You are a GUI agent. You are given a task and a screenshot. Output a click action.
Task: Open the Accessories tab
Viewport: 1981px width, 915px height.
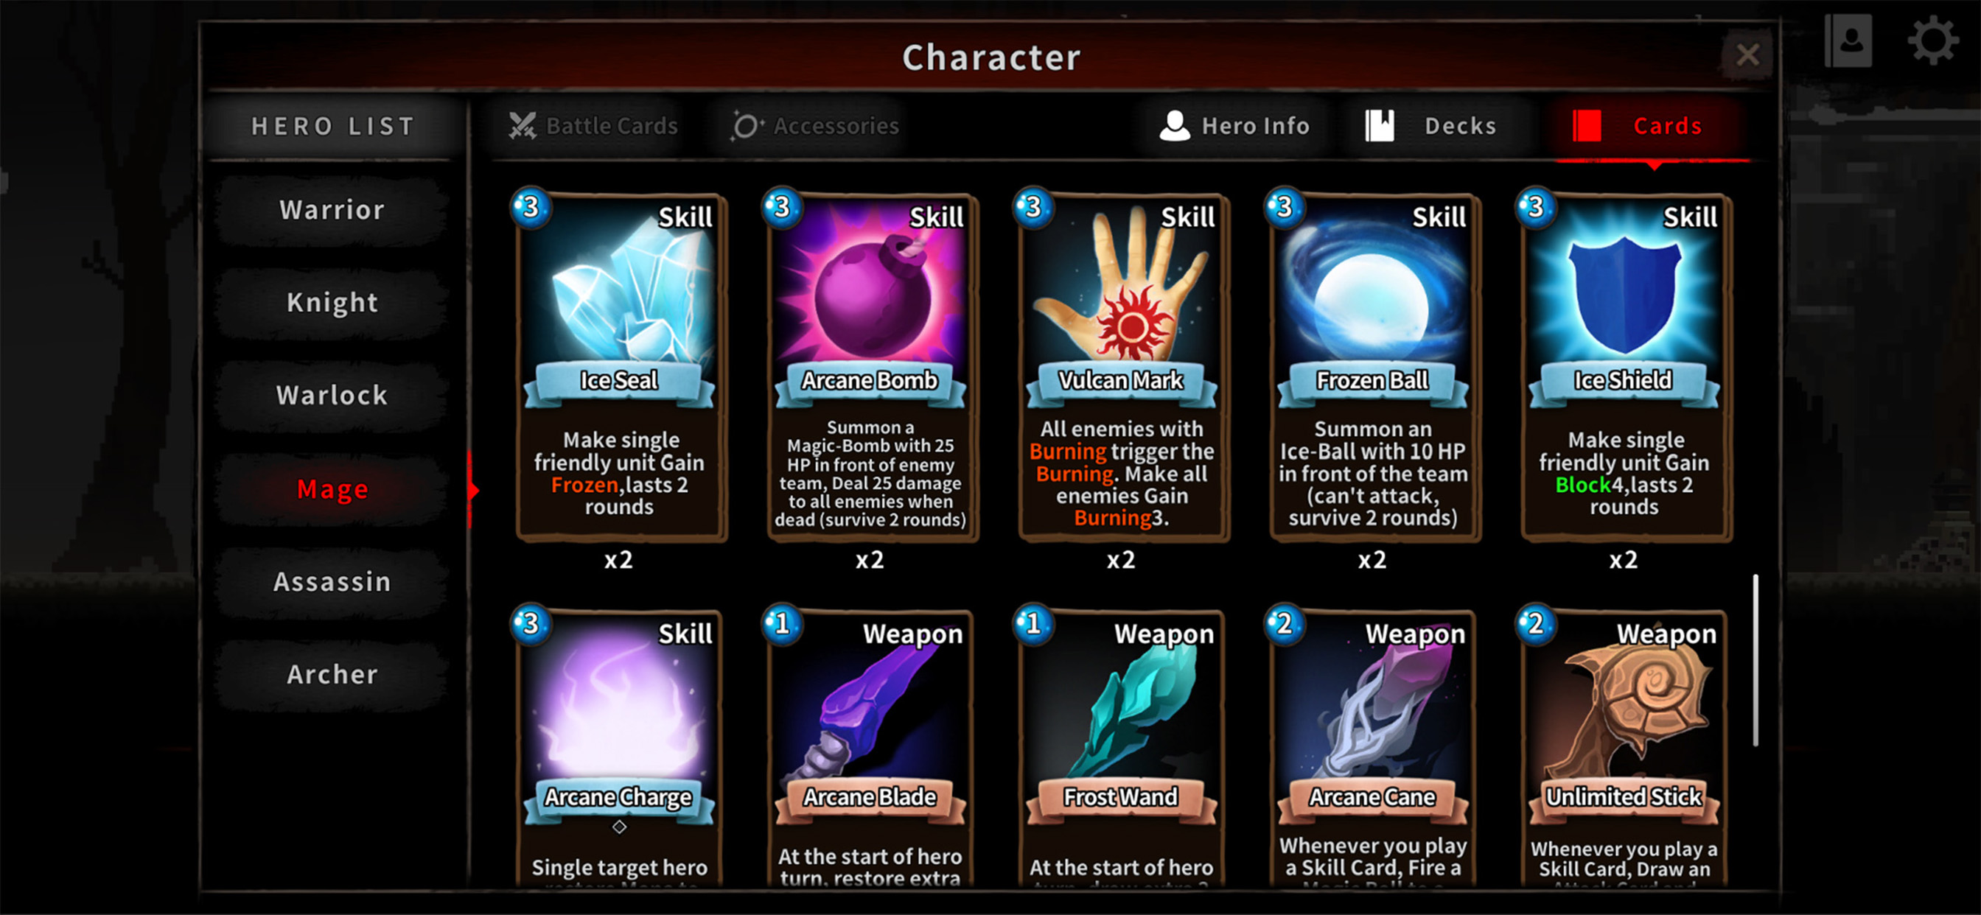pos(814,126)
